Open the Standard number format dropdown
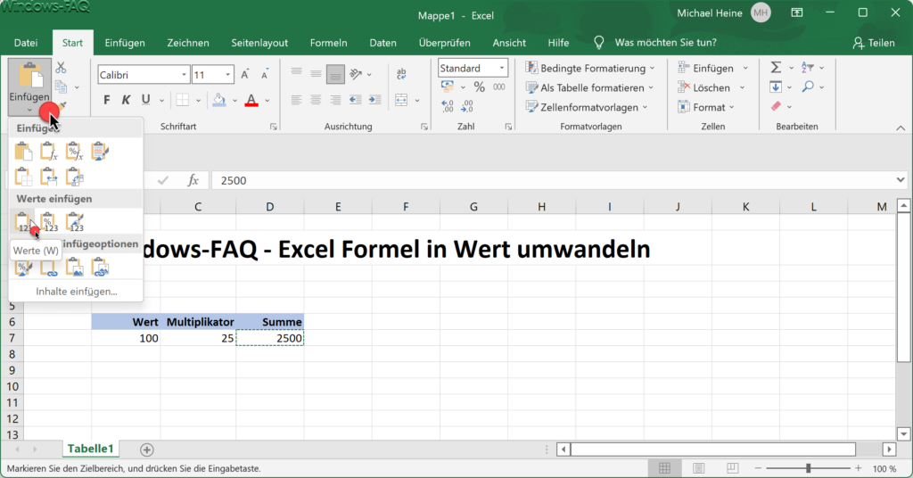913x478 pixels. 501,68
